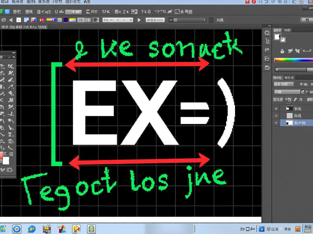
Task: Select the colorful round icon in the options bar
Action: [x=42, y=20]
